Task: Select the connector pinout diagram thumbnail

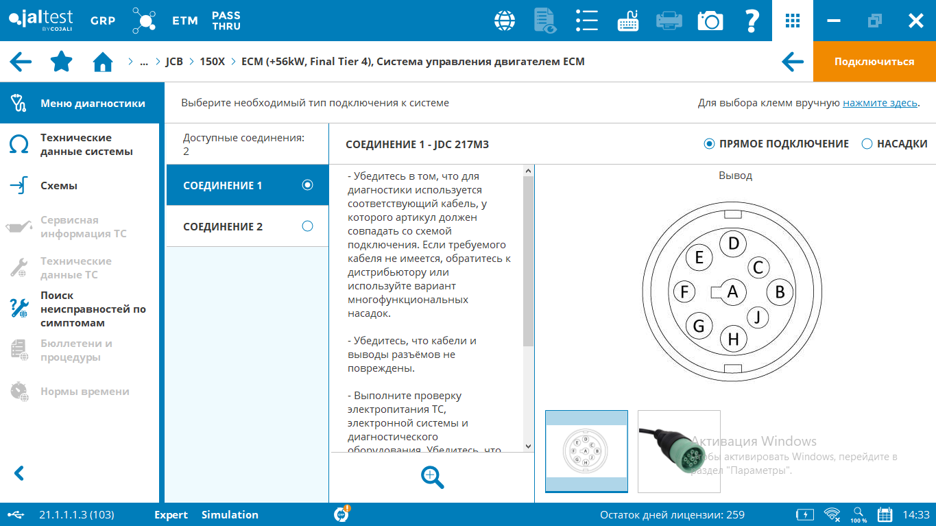Action: [586, 451]
